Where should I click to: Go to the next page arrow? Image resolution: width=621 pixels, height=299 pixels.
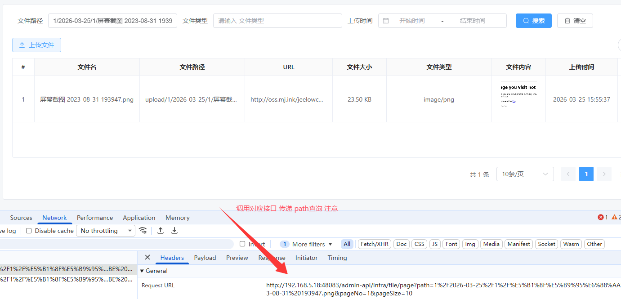click(x=604, y=174)
